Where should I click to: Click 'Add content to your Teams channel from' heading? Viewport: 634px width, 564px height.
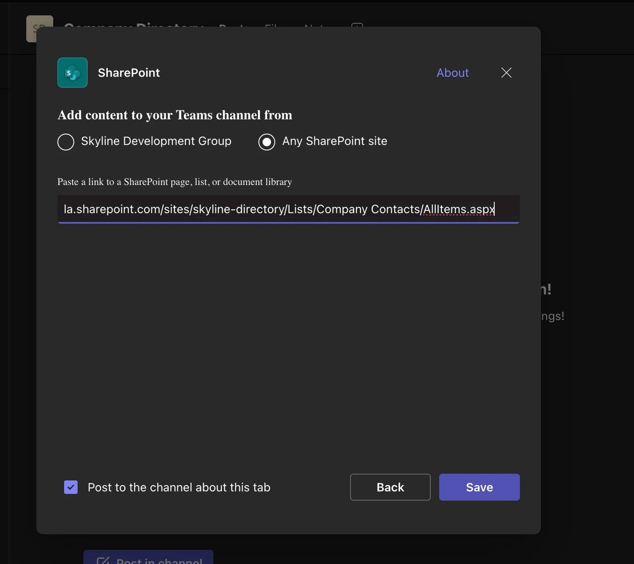[x=175, y=115]
